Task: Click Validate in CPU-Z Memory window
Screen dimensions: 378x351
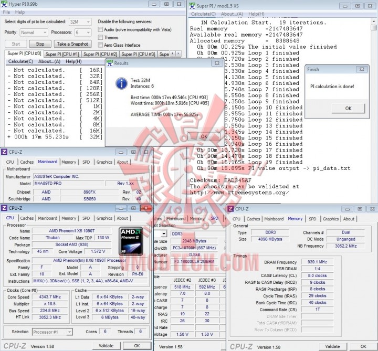Action: [x=332, y=346]
